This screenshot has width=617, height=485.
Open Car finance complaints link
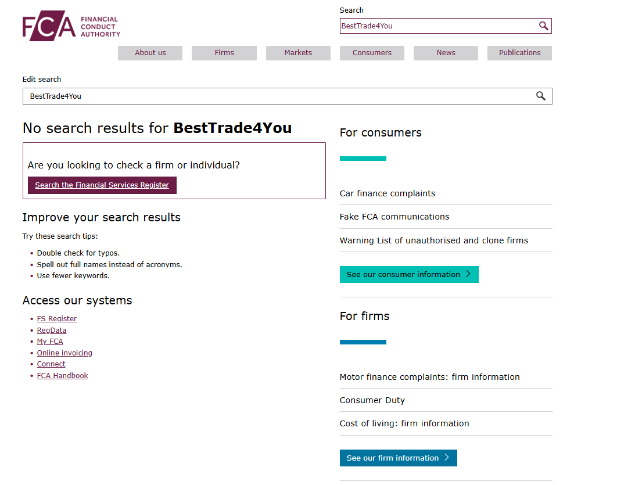pyautogui.click(x=388, y=193)
